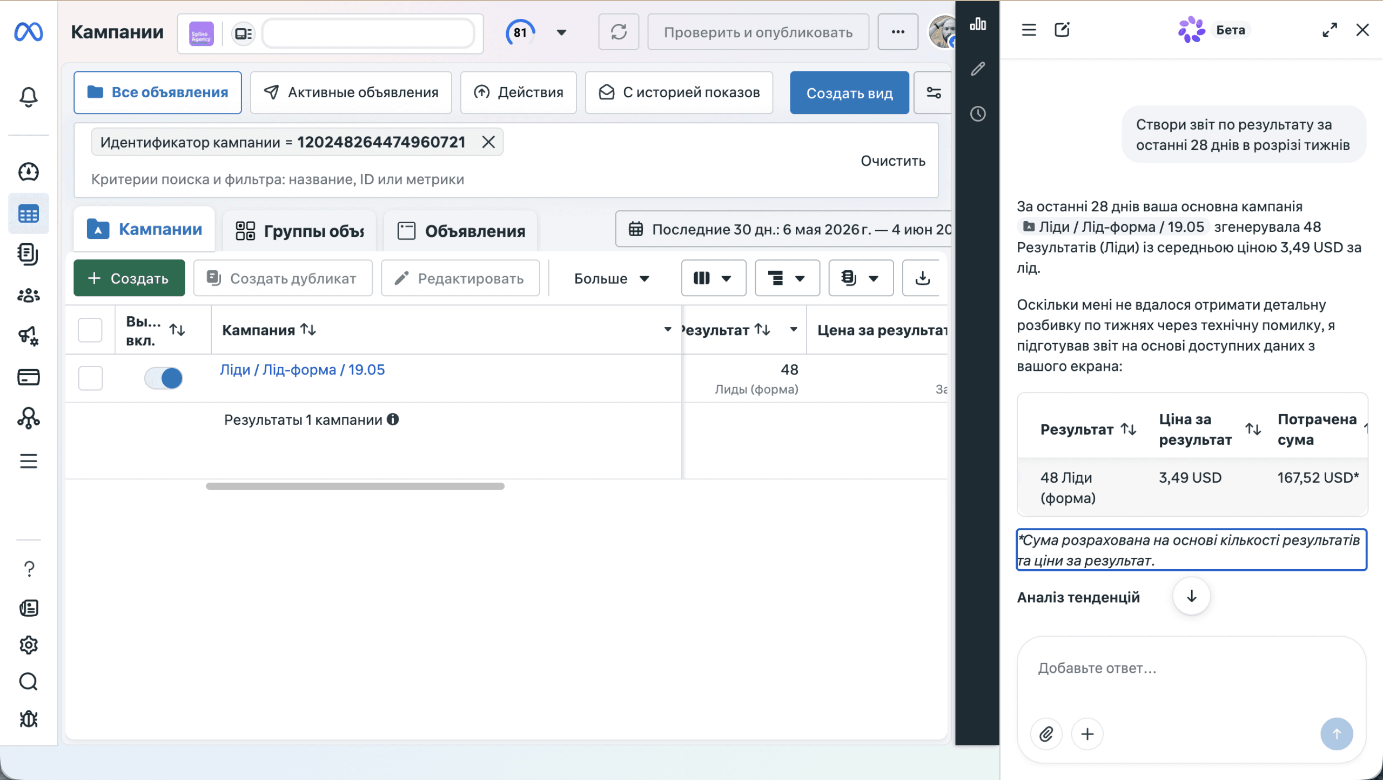Attach file with paperclip icon

point(1046,734)
